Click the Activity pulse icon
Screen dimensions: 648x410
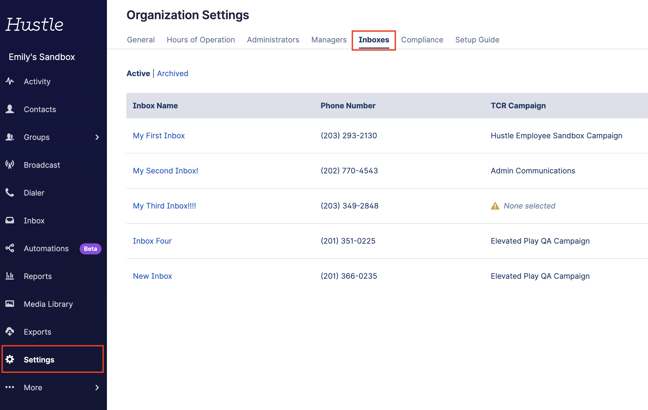coord(10,81)
